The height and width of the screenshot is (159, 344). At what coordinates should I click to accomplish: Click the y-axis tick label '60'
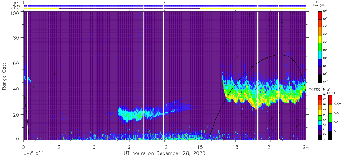point(16,63)
